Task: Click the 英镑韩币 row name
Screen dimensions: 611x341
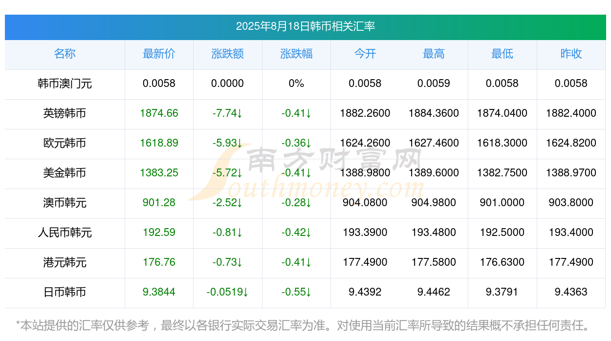Action: [65, 113]
